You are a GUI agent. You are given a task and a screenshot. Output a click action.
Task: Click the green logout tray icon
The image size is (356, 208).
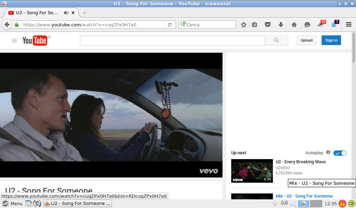(352, 203)
